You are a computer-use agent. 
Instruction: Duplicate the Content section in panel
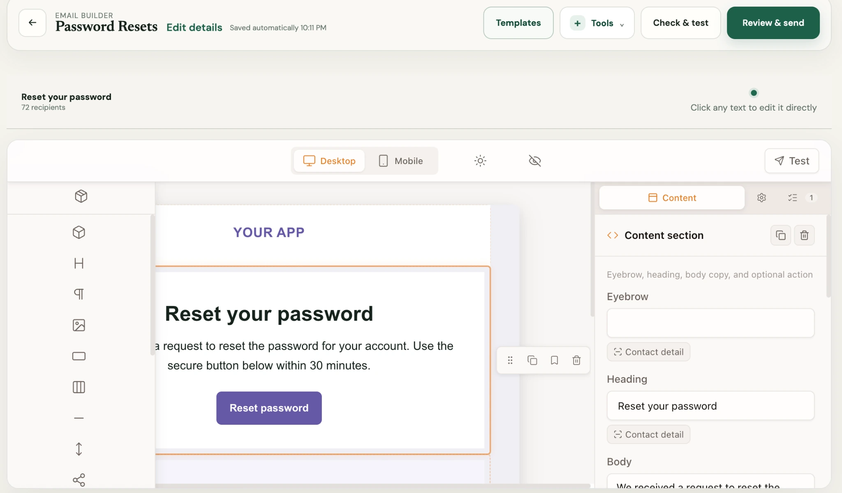781,235
